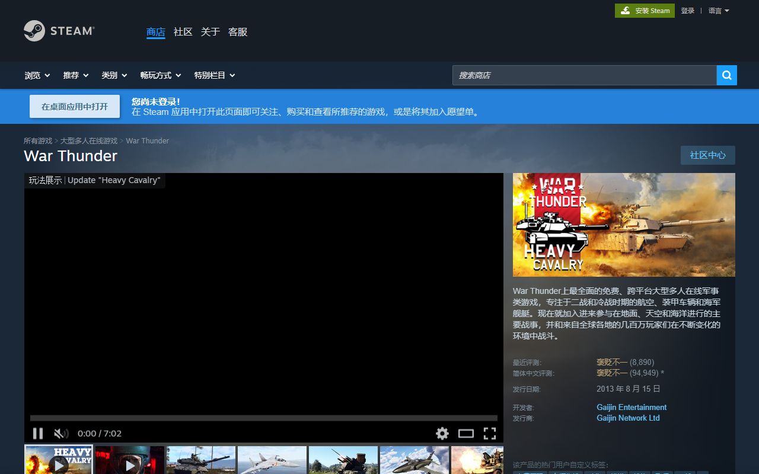This screenshot has width=759, height=474.
Task: Expand the 畅玩方式 menu
Action: click(x=161, y=75)
